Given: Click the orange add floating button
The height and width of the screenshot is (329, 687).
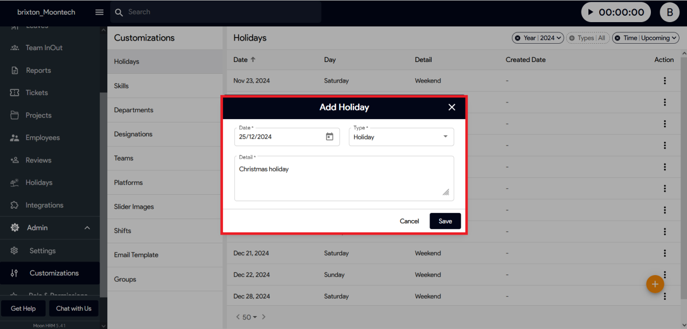Looking at the screenshot, I should point(655,284).
